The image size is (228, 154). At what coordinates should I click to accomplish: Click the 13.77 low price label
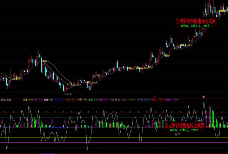[68, 94]
